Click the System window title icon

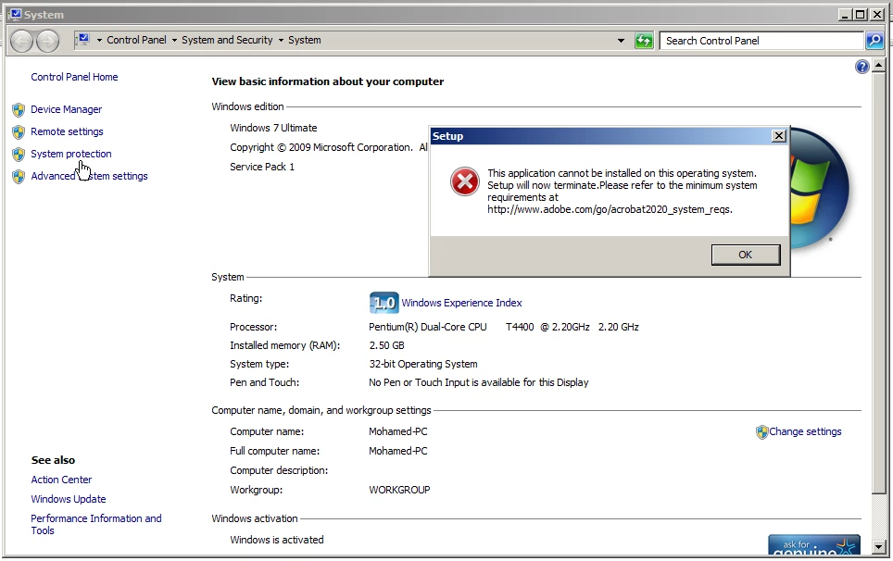coord(16,14)
